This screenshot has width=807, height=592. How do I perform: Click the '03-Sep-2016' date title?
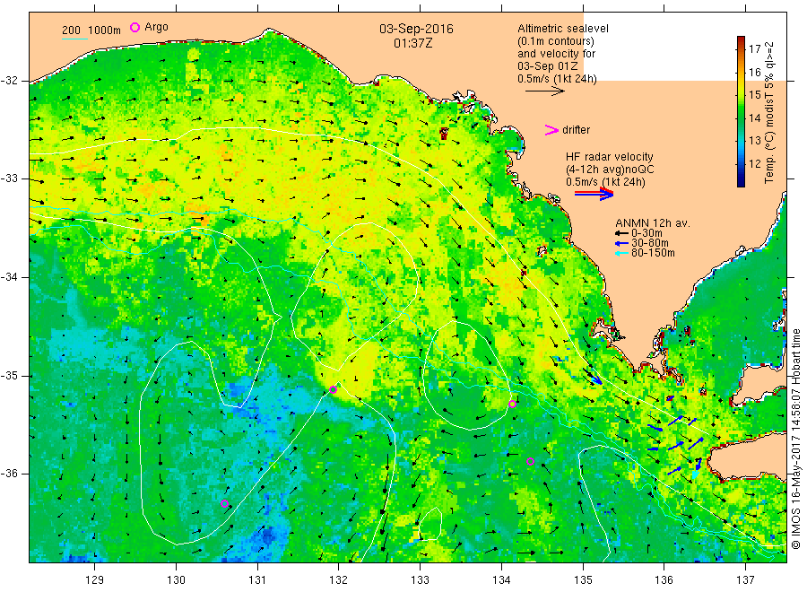click(x=416, y=29)
